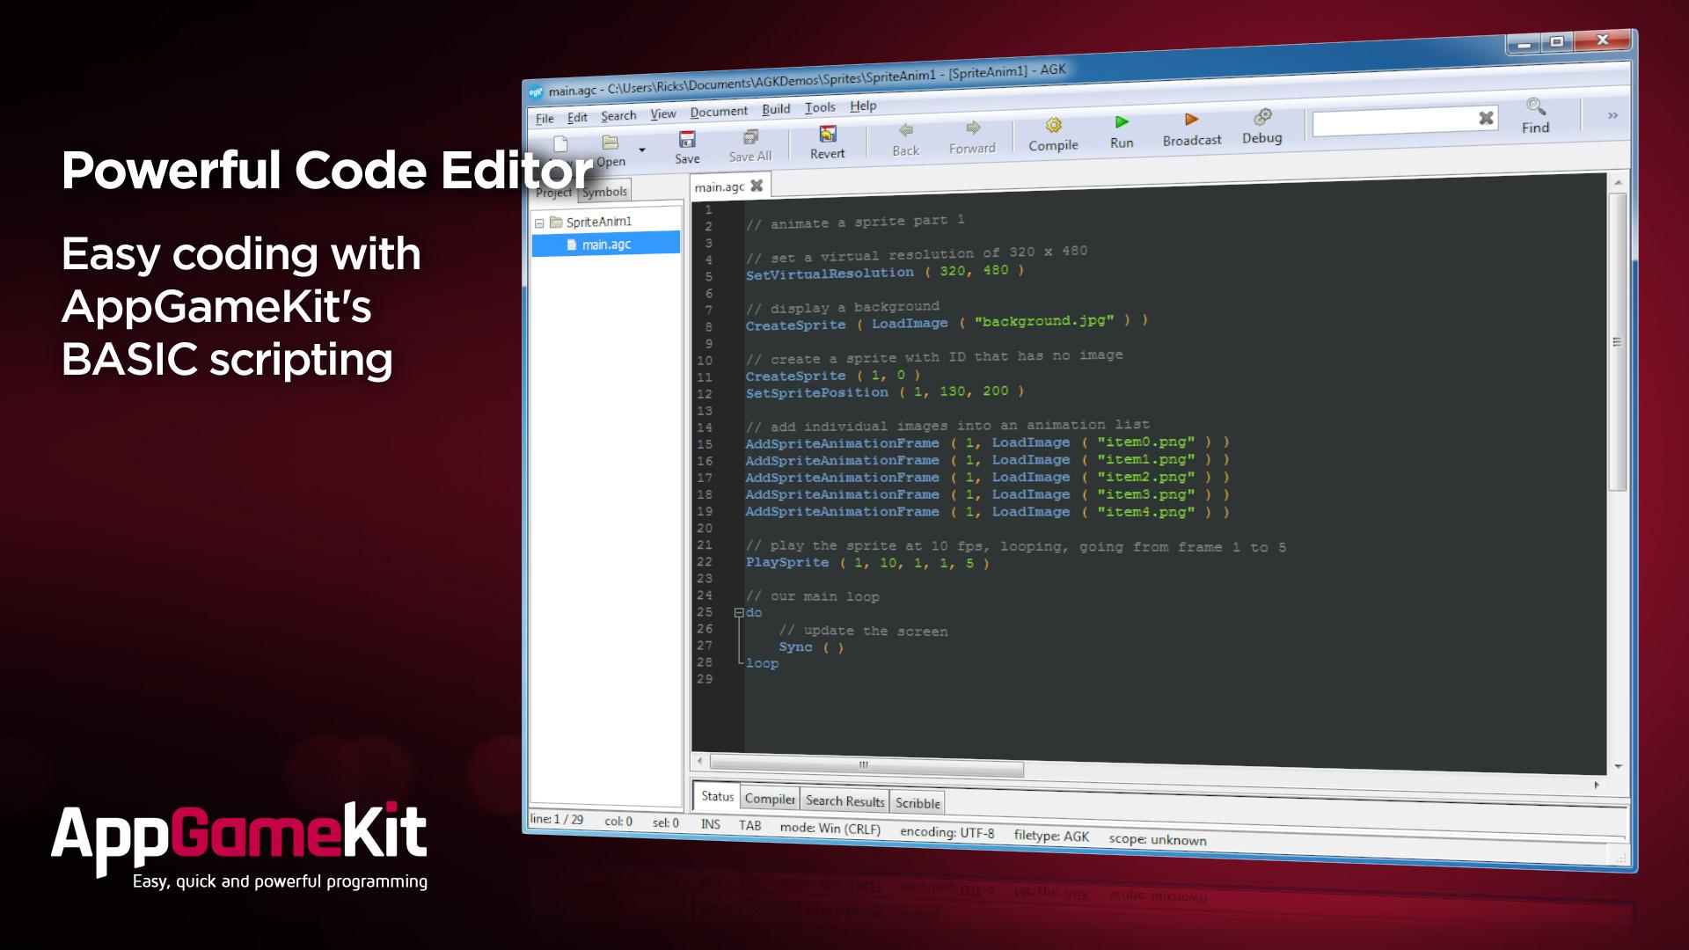The height and width of the screenshot is (950, 1689).
Task: Click the Find magnifier icon
Action: click(1536, 107)
